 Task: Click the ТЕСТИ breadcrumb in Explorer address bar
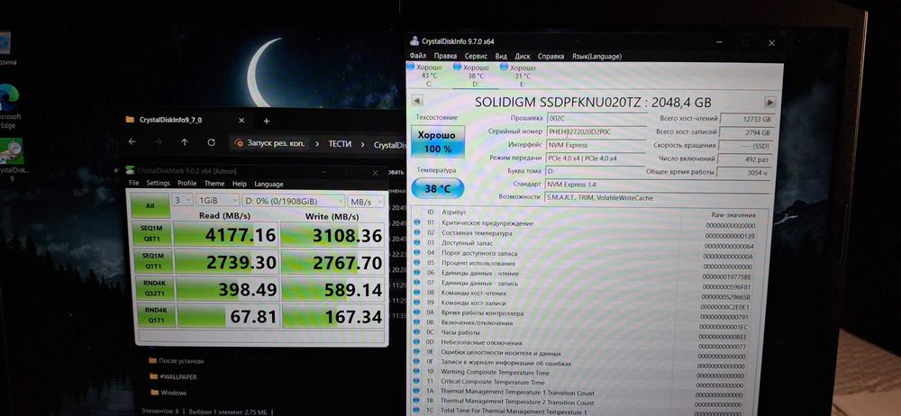[x=340, y=144]
